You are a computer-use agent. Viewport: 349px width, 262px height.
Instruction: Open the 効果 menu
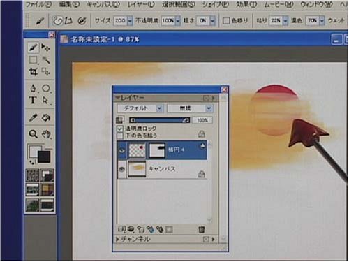point(246,4)
